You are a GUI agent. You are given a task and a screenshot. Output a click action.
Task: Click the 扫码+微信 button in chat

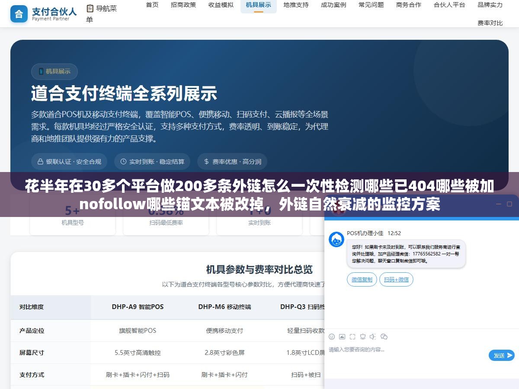tap(396, 279)
